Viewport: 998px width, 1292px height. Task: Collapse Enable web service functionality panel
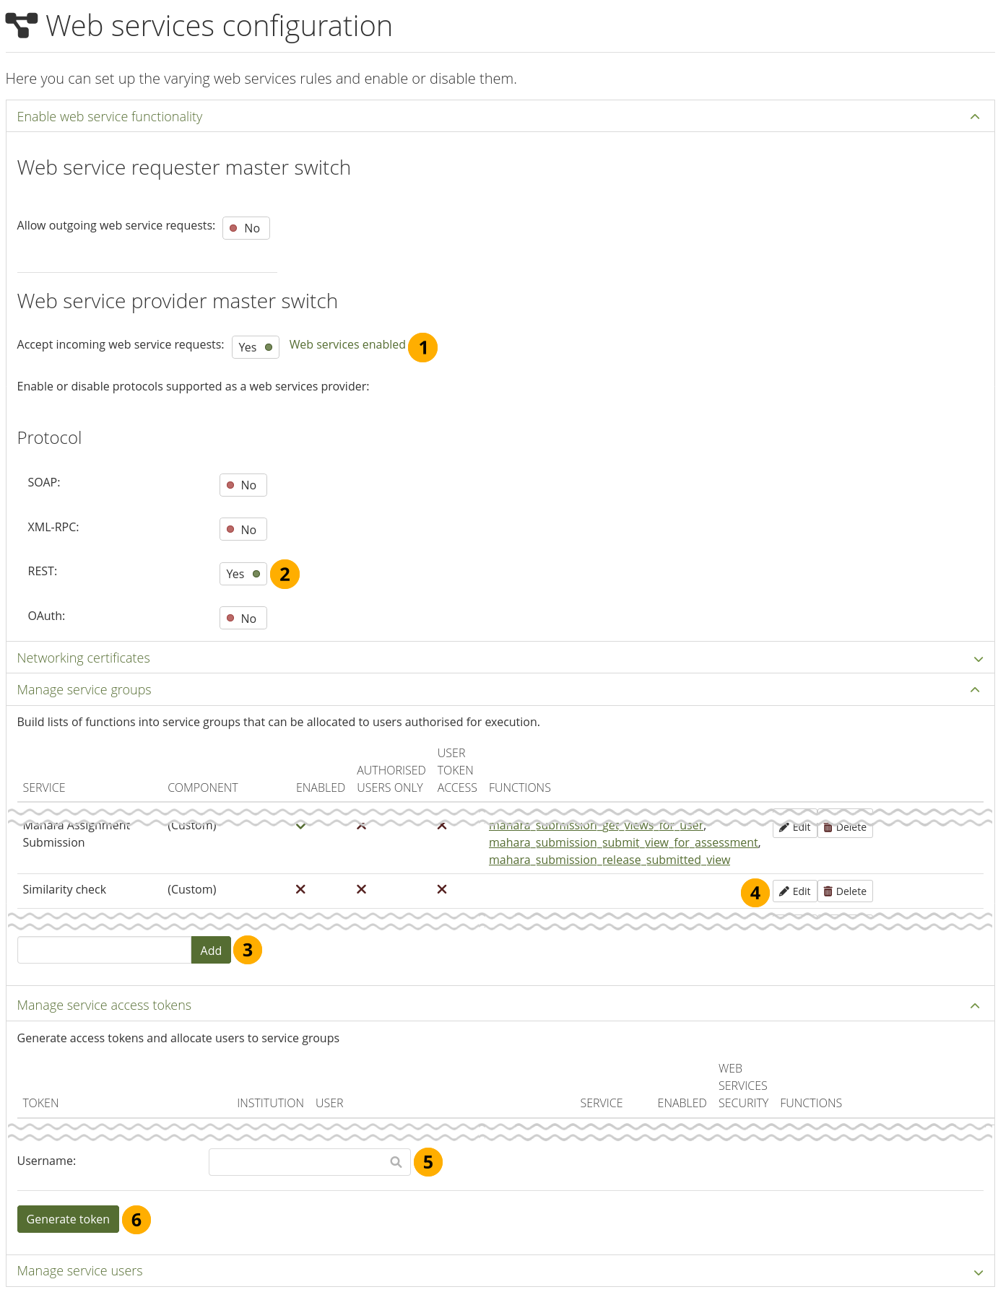pyautogui.click(x=975, y=117)
